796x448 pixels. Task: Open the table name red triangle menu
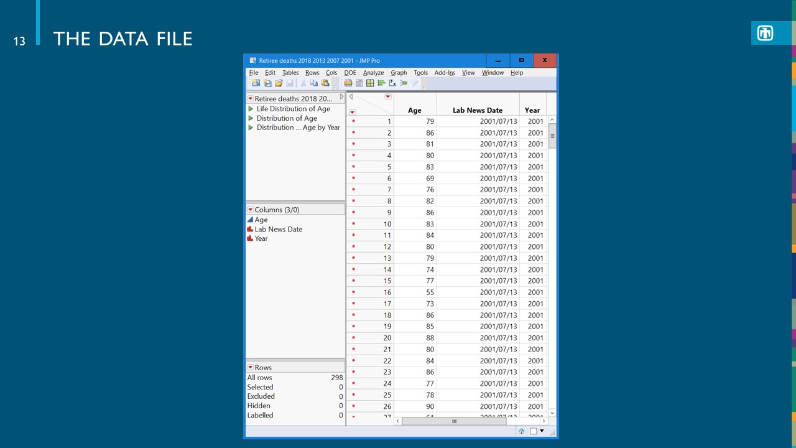click(x=250, y=99)
